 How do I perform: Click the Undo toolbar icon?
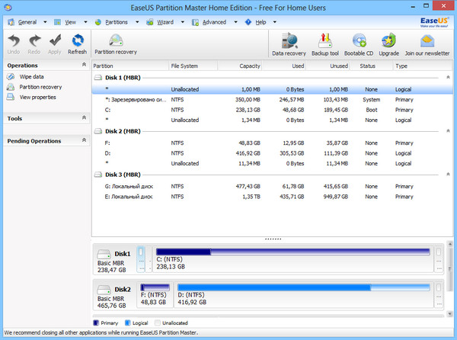tap(14, 40)
